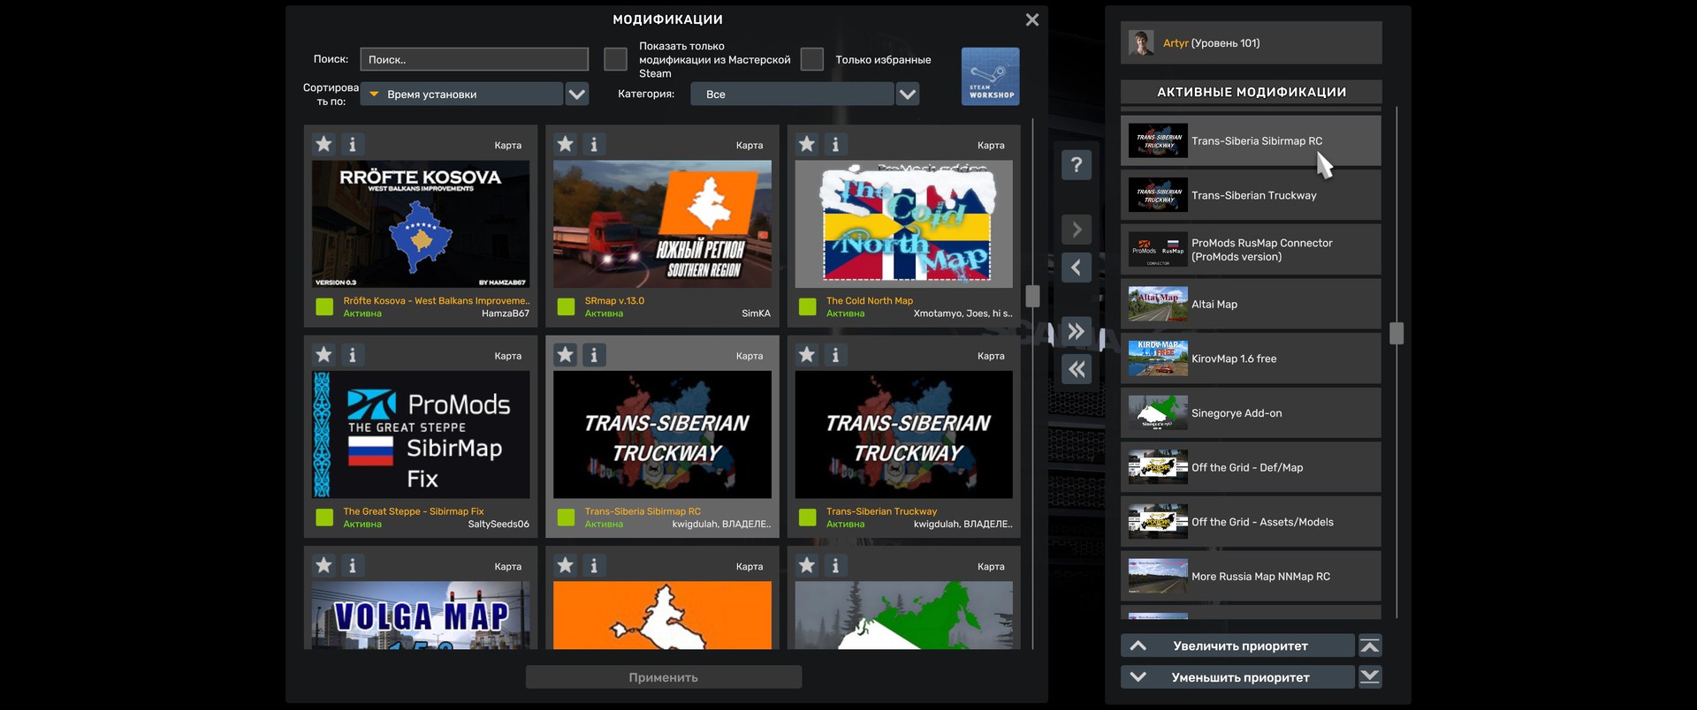The height and width of the screenshot is (710, 1697).
Task: Toggle active status box for The Cold North Map
Action: coord(807,306)
